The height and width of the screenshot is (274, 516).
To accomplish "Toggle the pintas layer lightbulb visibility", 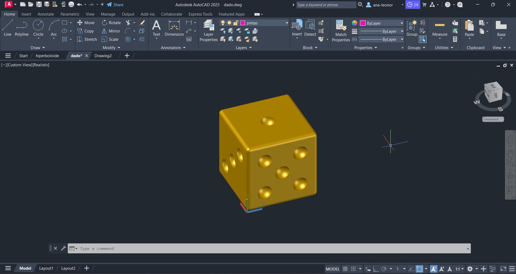I will pos(223,23).
